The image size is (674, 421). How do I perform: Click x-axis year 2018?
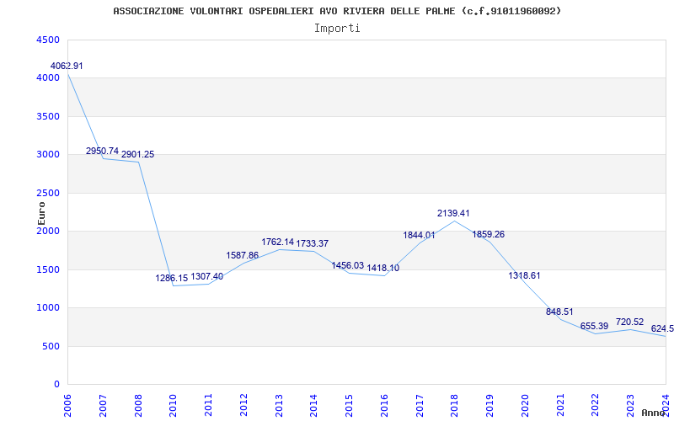coord(455,405)
